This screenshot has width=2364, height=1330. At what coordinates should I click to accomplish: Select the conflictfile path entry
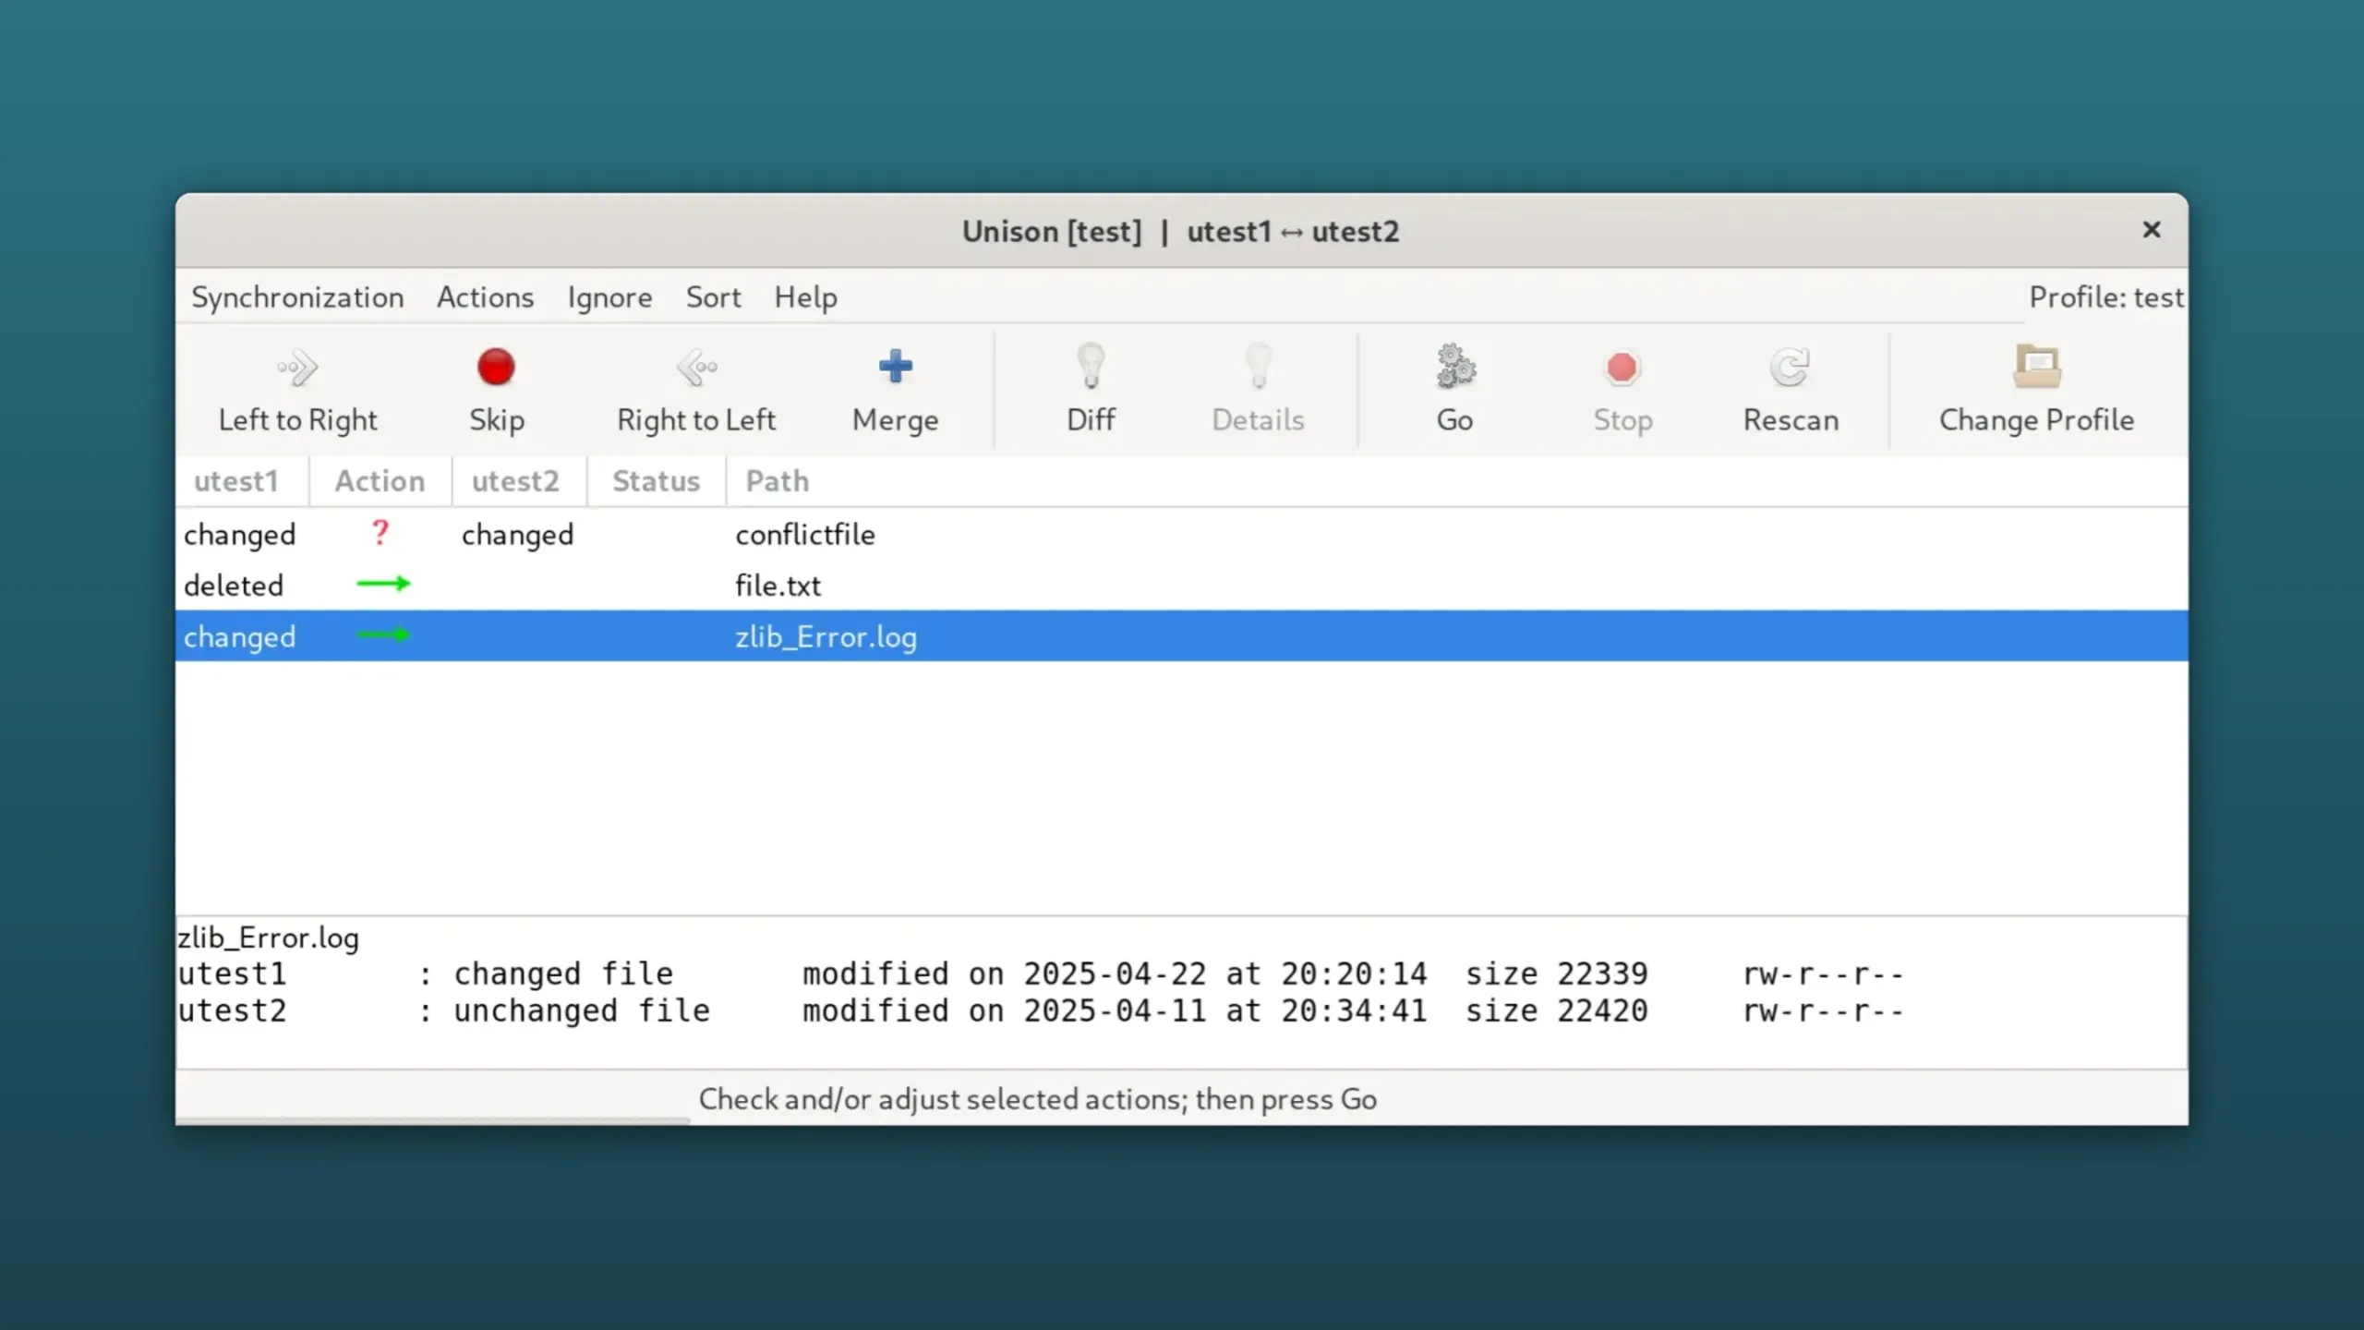point(804,535)
